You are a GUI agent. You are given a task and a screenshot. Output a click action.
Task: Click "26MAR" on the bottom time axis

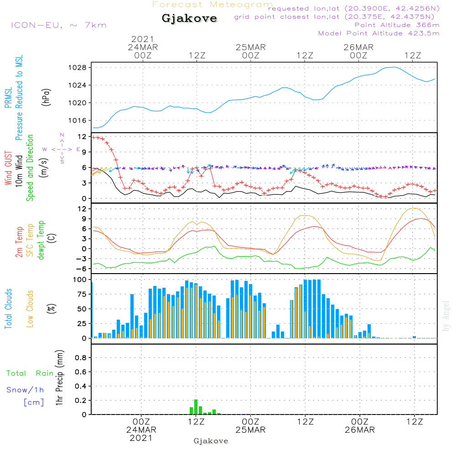click(360, 430)
